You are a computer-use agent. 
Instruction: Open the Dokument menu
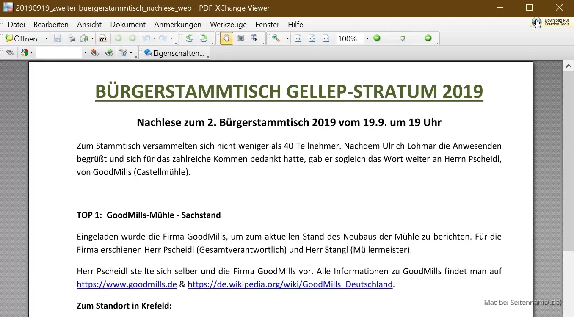tap(127, 25)
